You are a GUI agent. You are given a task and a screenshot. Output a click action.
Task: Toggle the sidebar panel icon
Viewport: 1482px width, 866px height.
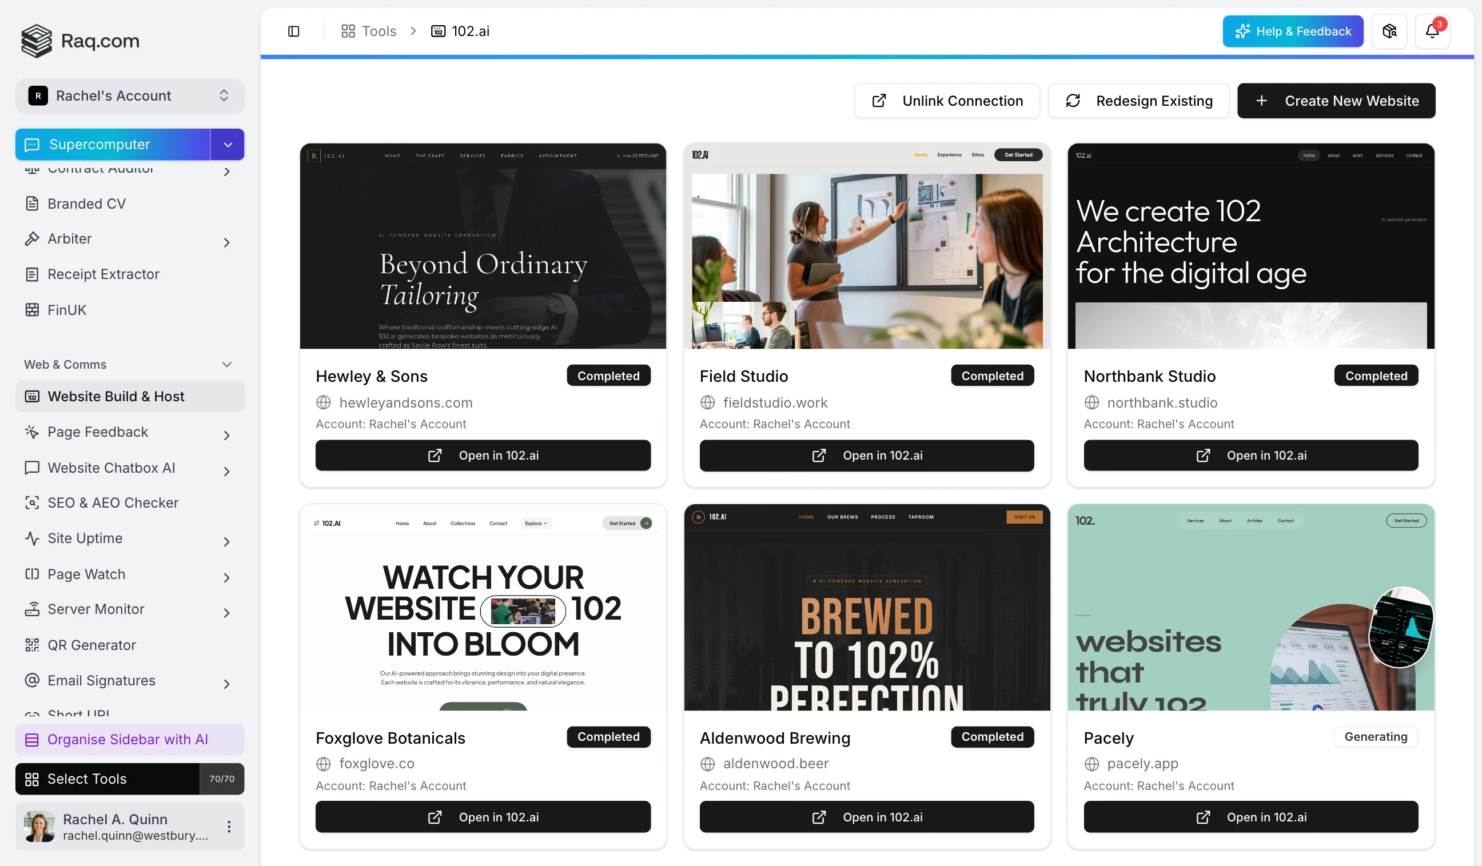point(293,31)
